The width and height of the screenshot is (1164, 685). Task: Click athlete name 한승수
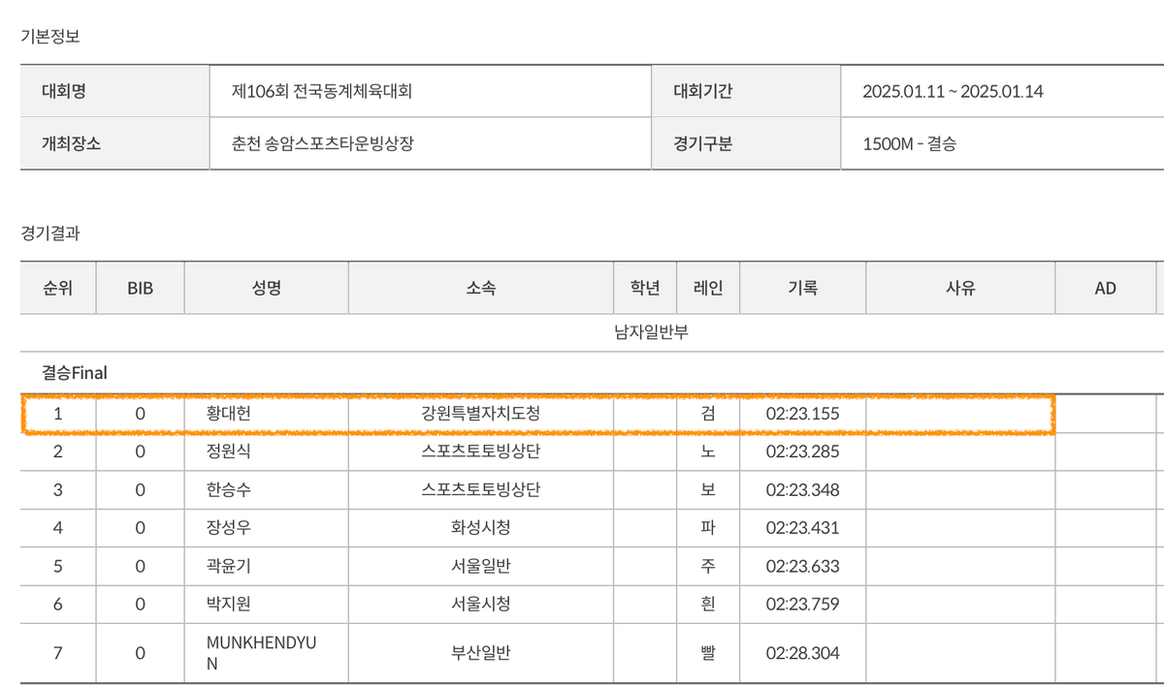pyautogui.click(x=229, y=490)
